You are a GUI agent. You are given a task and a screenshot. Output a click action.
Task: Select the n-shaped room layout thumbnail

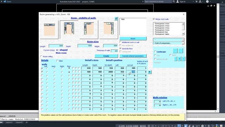click(69, 30)
